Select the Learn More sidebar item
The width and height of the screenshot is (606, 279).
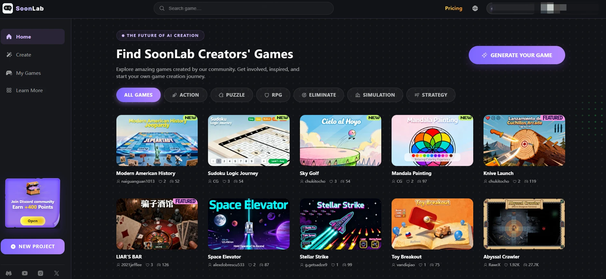[29, 91]
